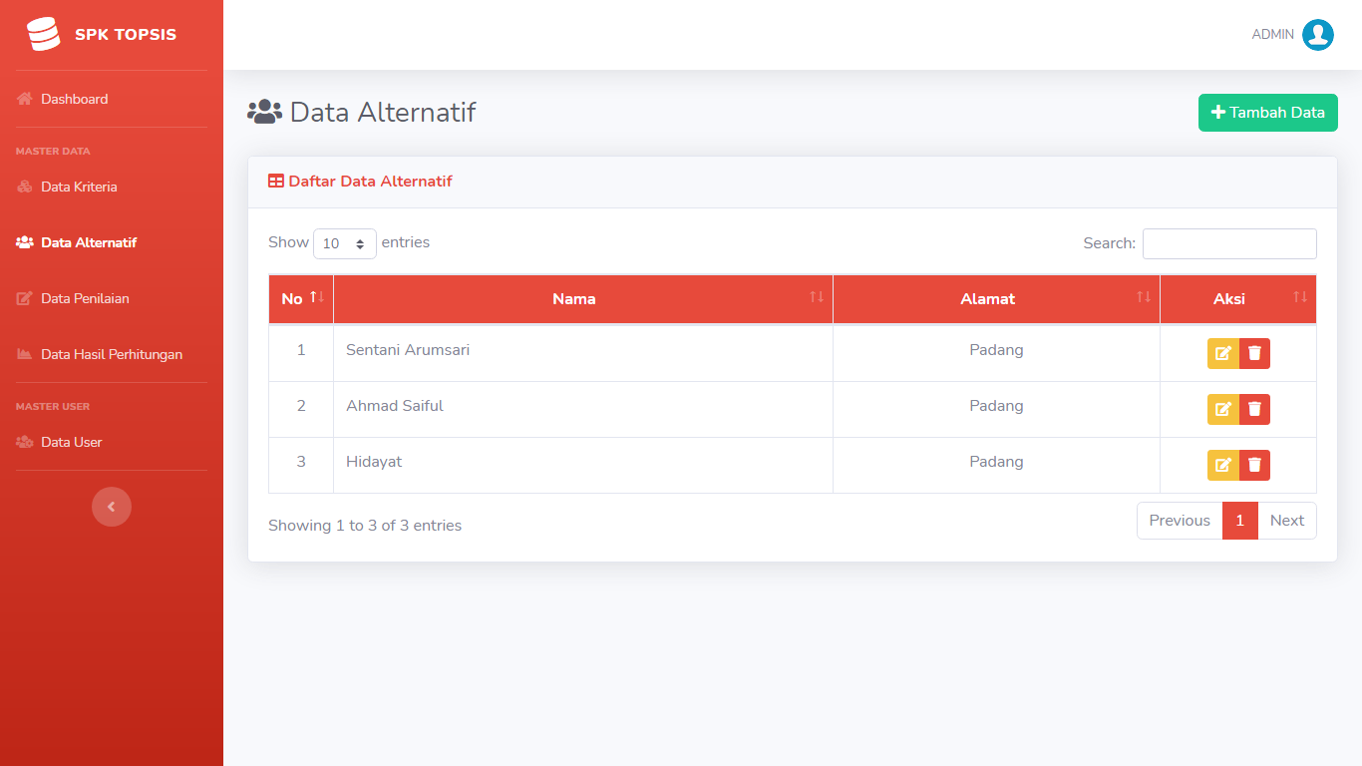Click the table icon beside Daftar Data Alternatif

click(276, 182)
